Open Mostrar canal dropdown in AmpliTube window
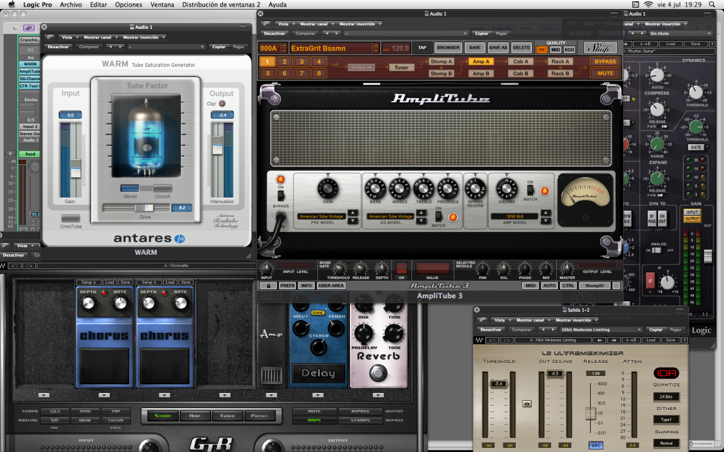The height and width of the screenshot is (452, 724). [x=316, y=24]
